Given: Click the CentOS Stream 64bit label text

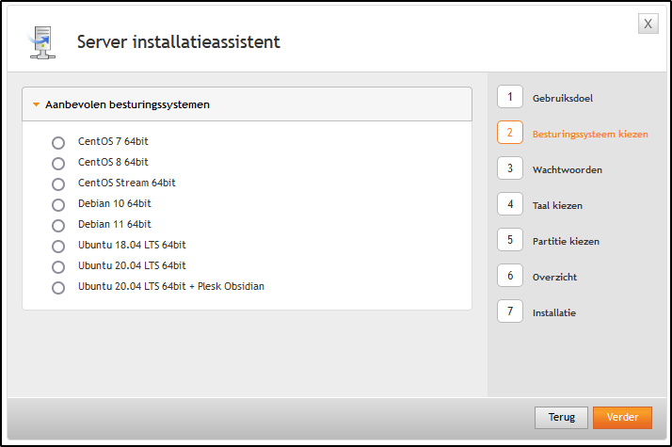Looking at the screenshot, I should pyautogui.click(x=127, y=183).
